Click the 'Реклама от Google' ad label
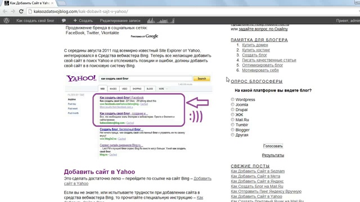 145,36
